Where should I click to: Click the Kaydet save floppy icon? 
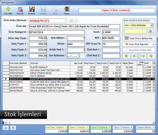pyautogui.click(x=43, y=9)
